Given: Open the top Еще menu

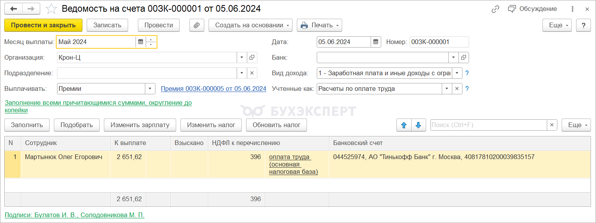Looking at the screenshot, I should 557,25.
